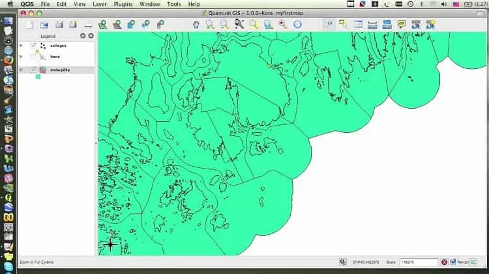Toggle the Render checkbox in status bar
489x274 pixels.
(x=453, y=262)
